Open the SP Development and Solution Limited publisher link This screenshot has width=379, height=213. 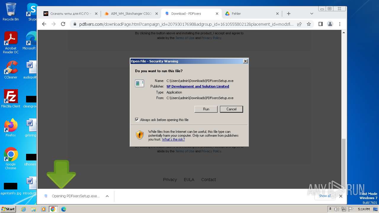pos(197,86)
